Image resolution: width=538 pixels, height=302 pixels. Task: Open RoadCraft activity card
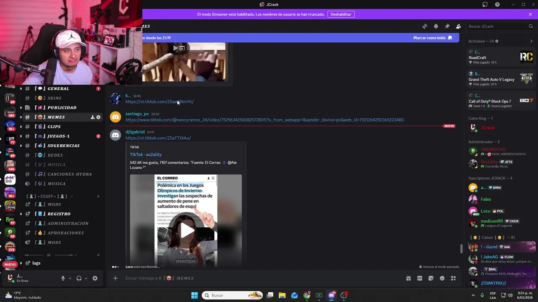click(501, 57)
